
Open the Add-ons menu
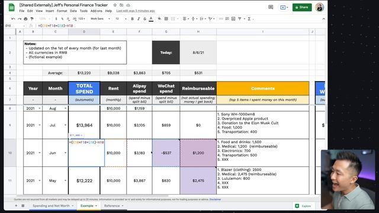[96, 11]
